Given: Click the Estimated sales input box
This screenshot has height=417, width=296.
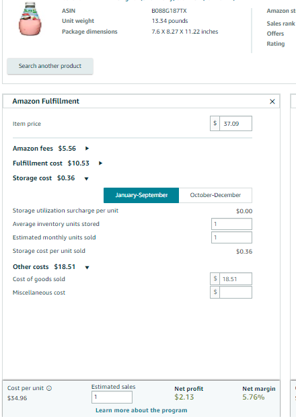Looking at the screenshot, I should (x=112, y=397).
